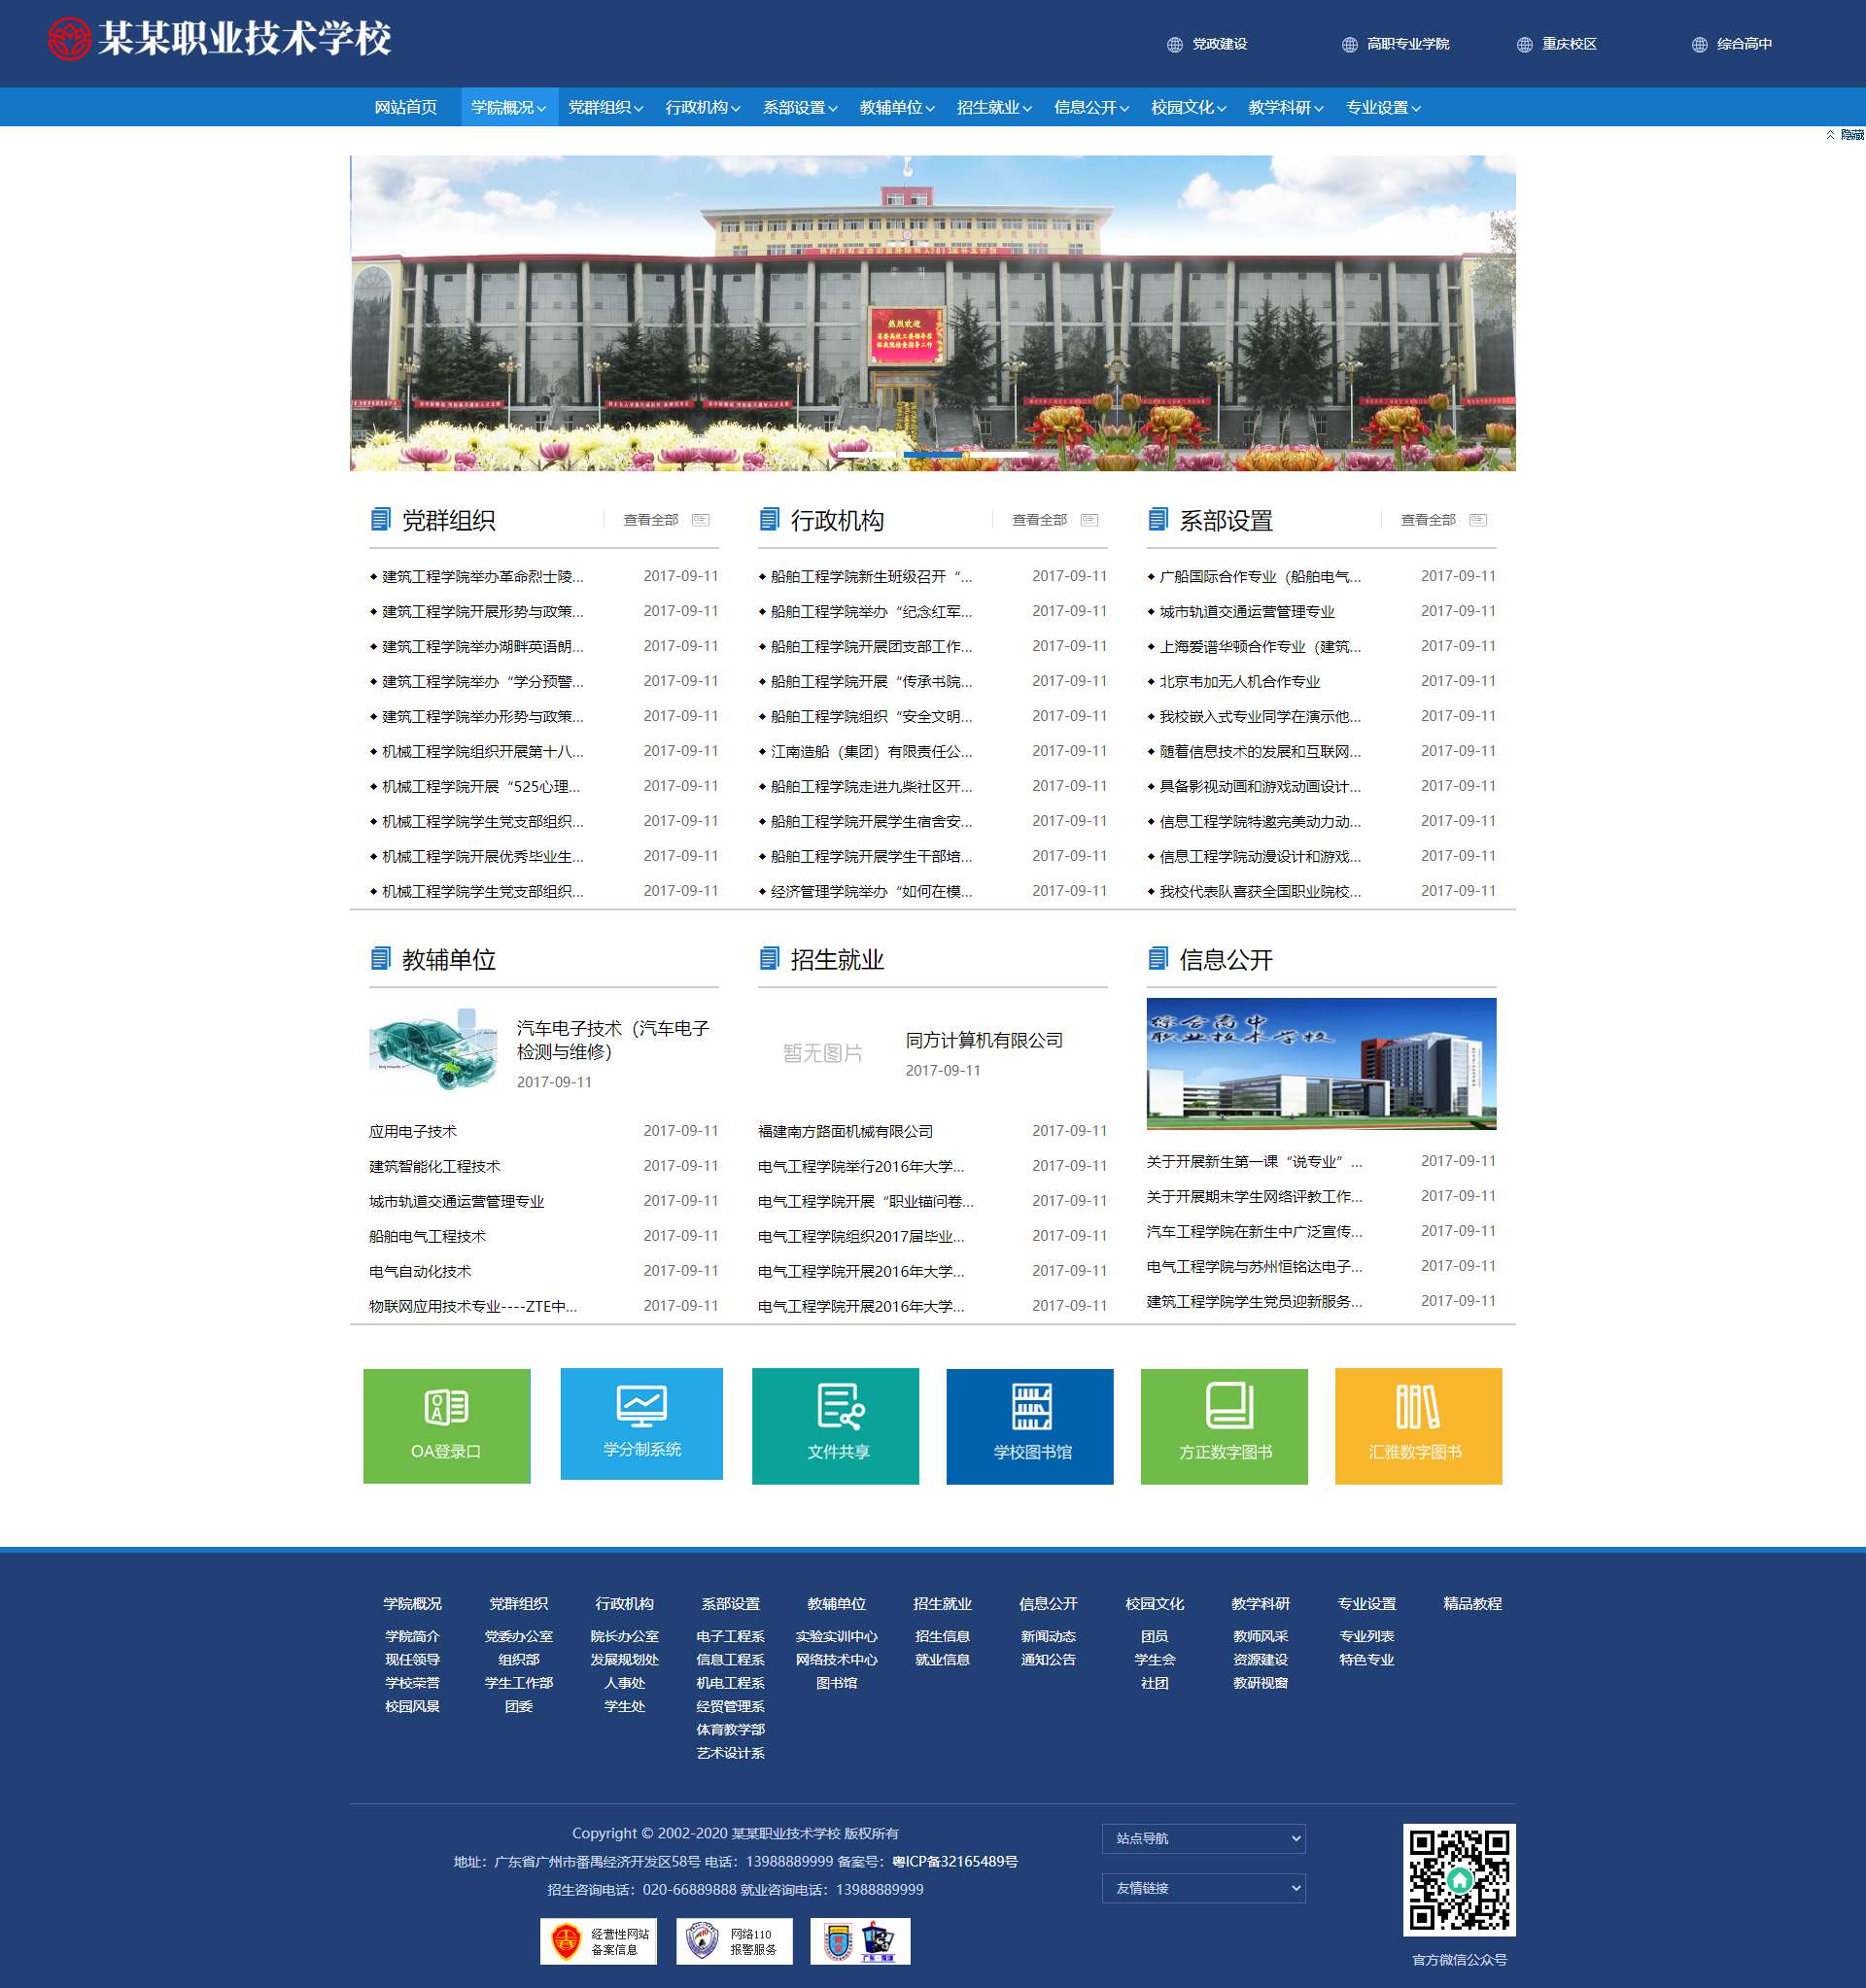This screenshot has height=1988, width=1866.
Task: Click the globe icon beside 党政建设
Action: 1175,45
